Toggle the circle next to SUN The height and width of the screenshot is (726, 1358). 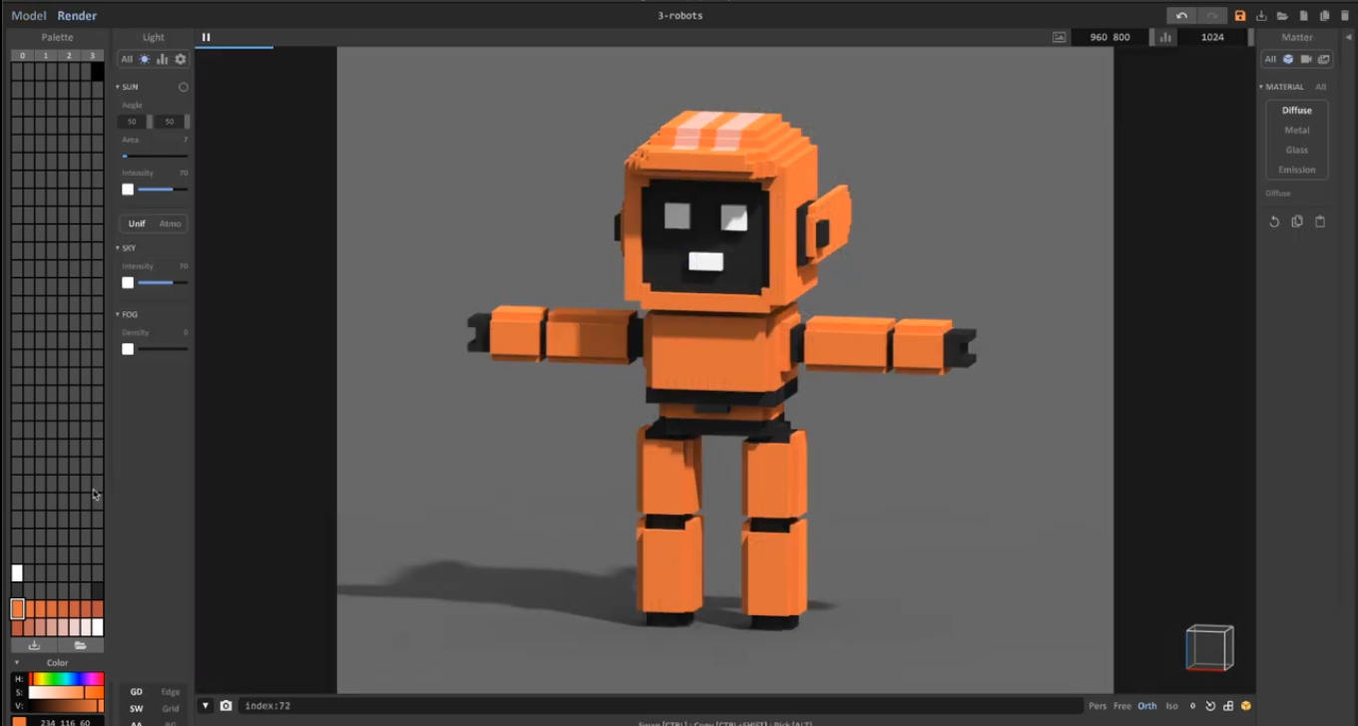[x=183, y=87]
